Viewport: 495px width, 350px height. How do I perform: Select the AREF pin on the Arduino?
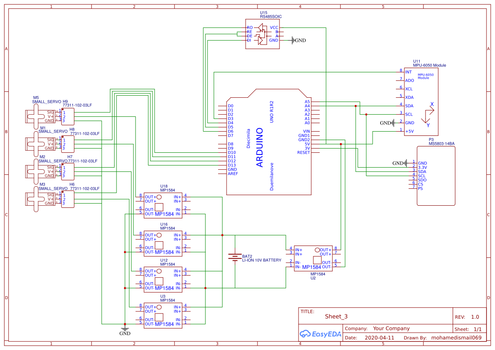[223, 173]
